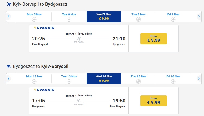Show later outbound dates with right arrow
Viewport: 204px width, 116px height.
199,17
